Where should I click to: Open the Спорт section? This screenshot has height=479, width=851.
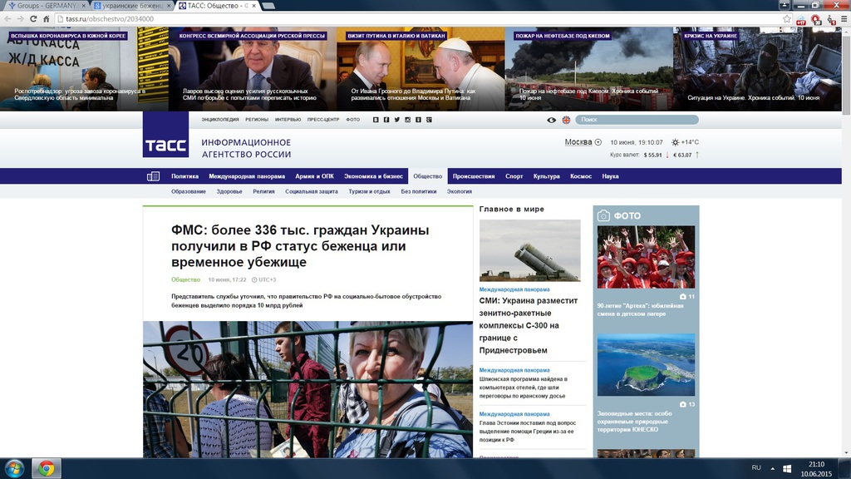coord(514,176)
